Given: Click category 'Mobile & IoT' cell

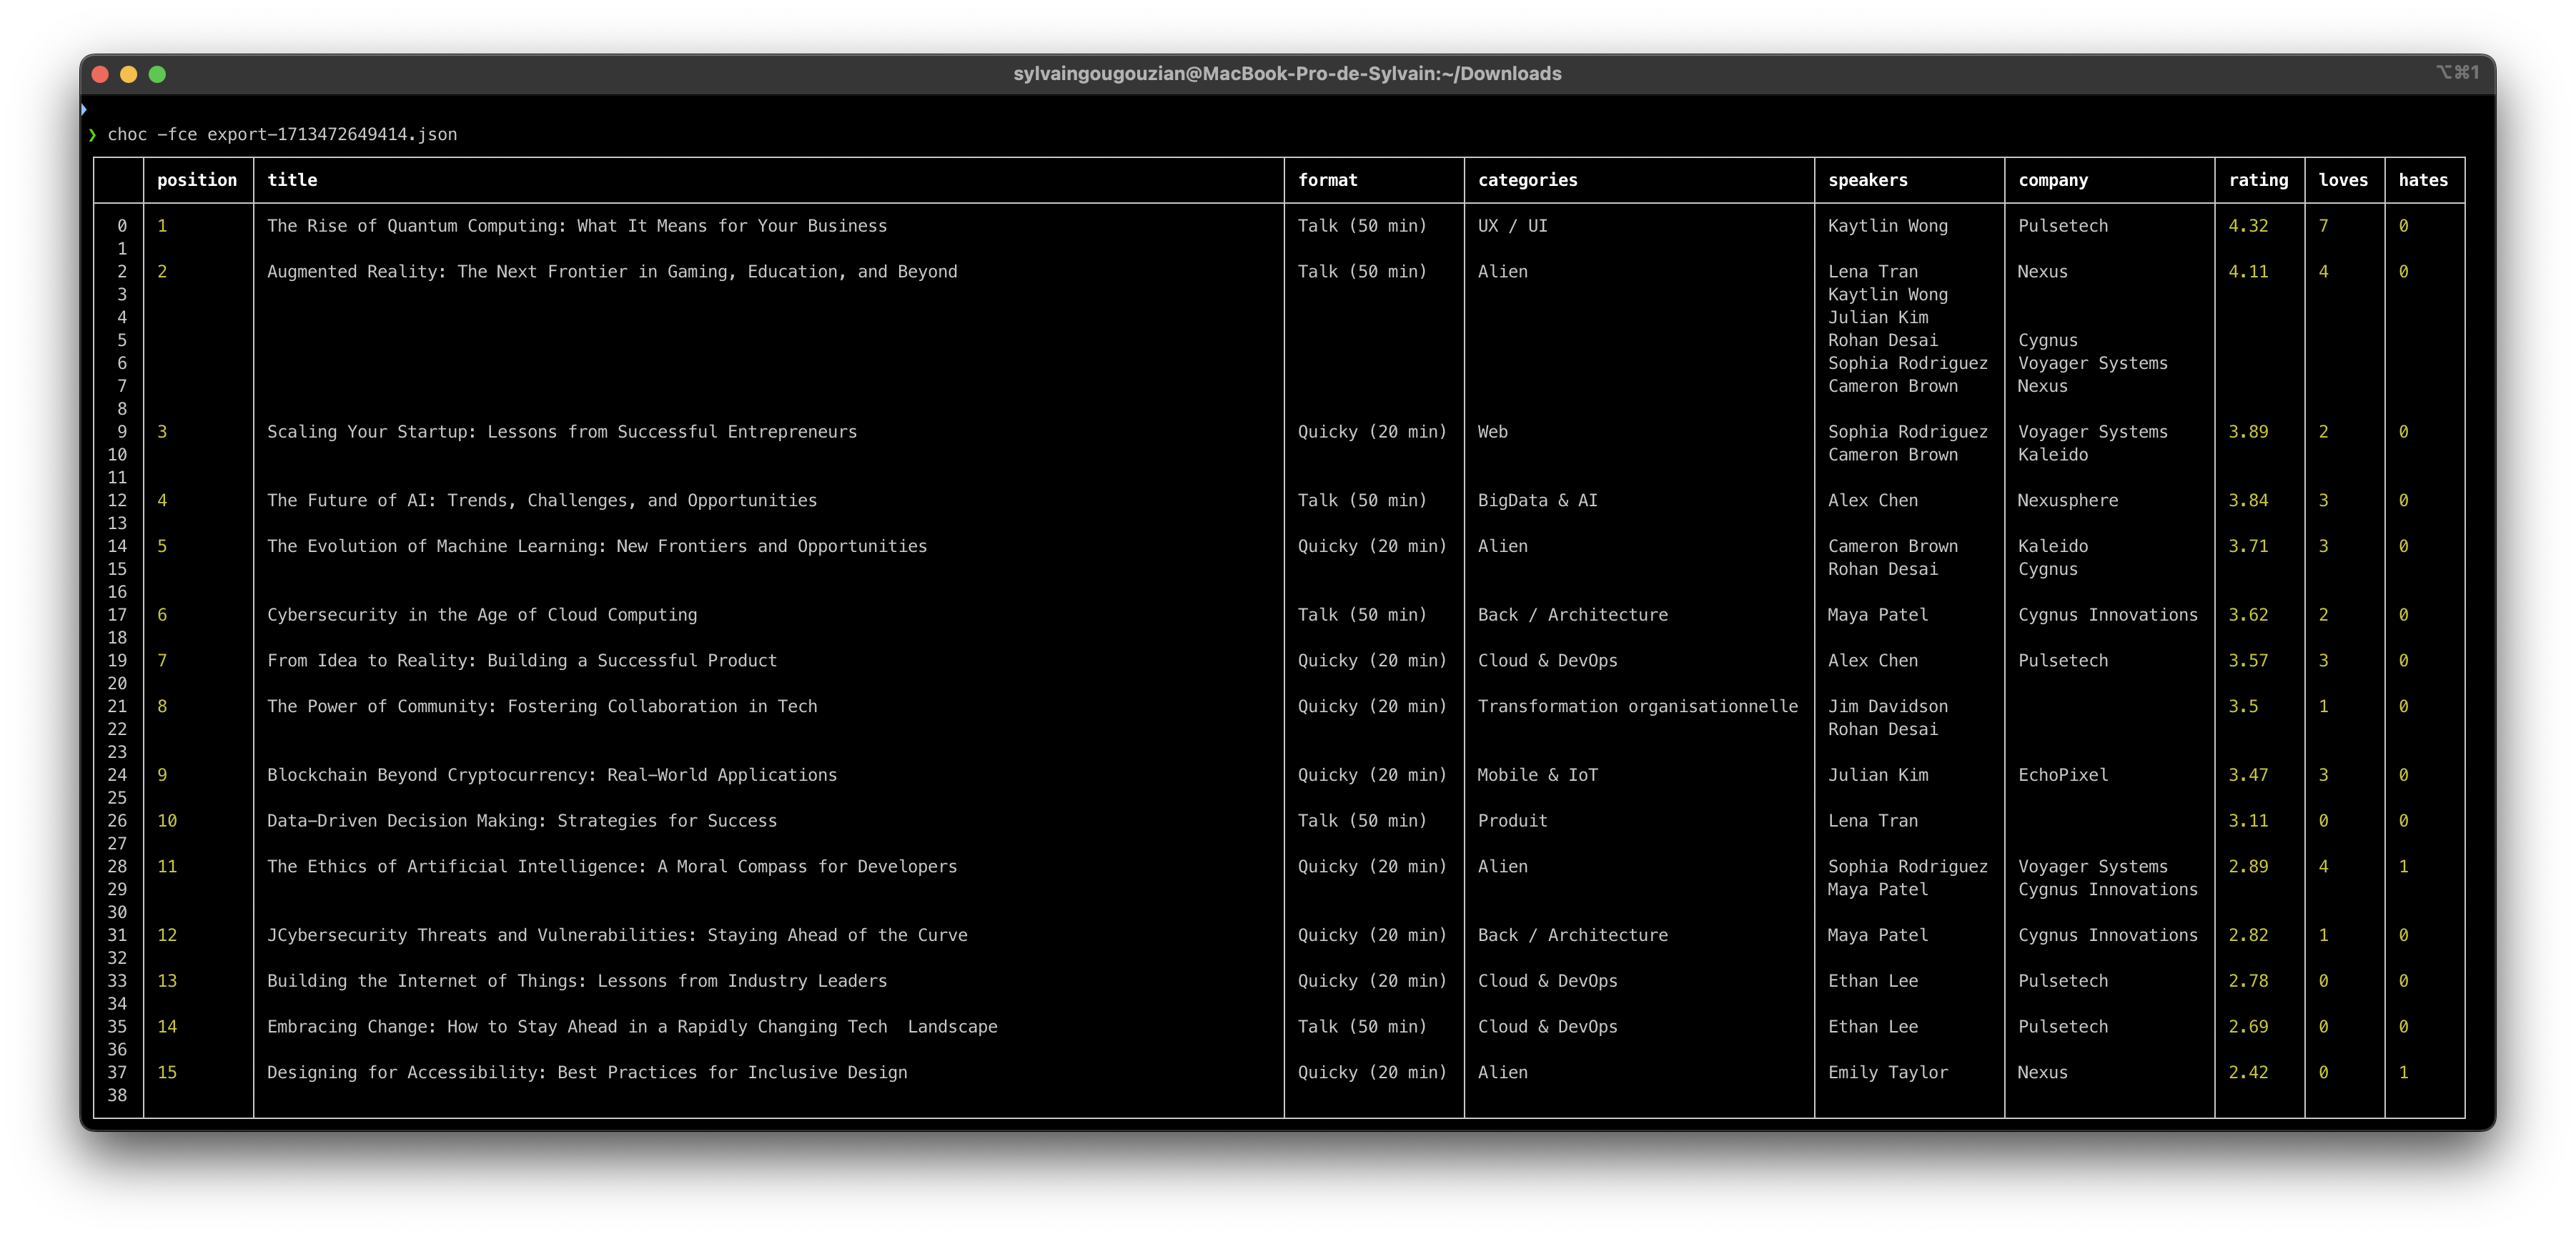Looking at the screenshot, I should [1538, 775].
